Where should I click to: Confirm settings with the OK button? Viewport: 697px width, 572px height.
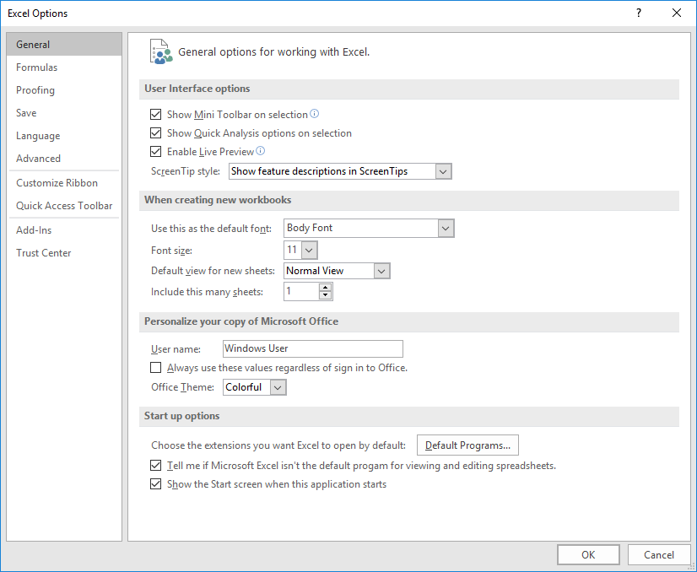[x=588, y=554]
